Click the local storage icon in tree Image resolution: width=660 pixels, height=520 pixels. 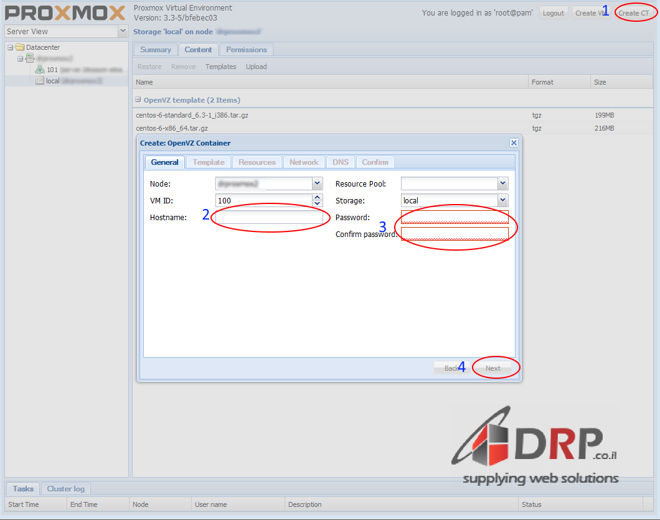click(x=40, y=81)
